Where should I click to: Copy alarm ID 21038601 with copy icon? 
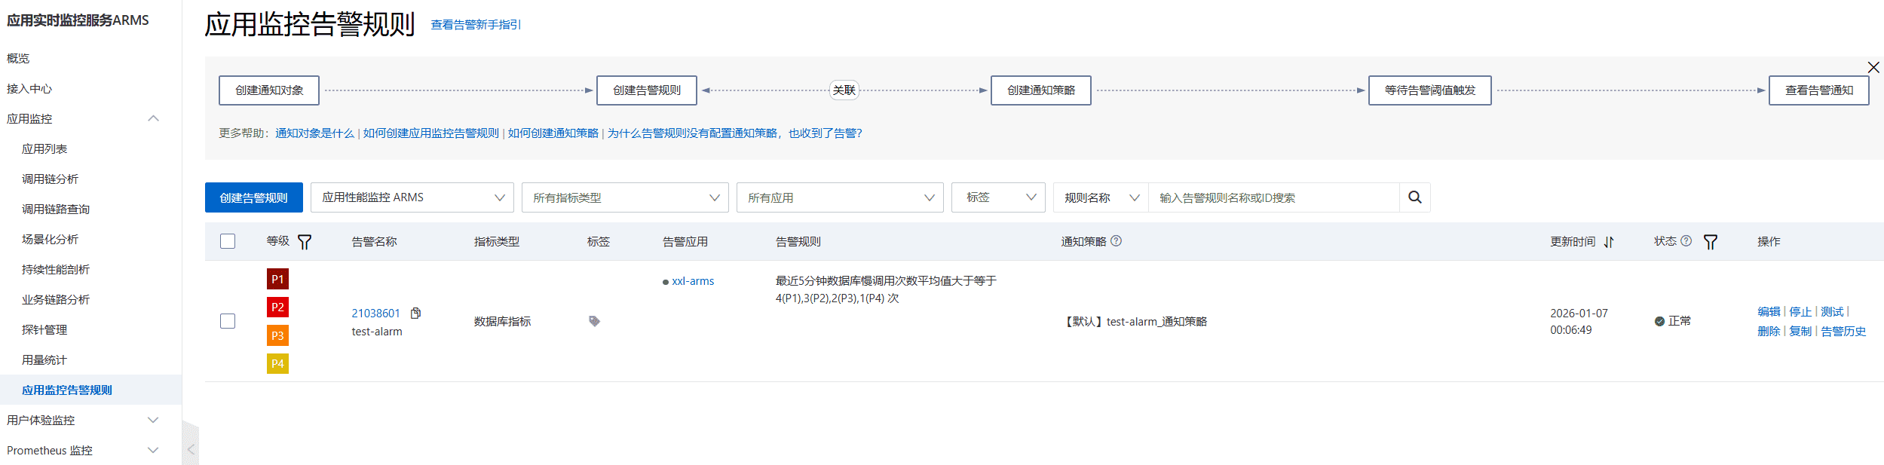415,313
